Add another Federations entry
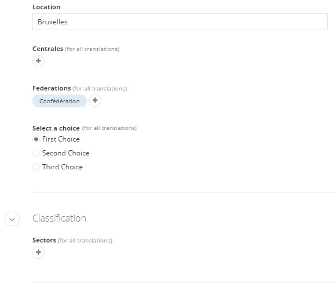 tap(95, 100)
